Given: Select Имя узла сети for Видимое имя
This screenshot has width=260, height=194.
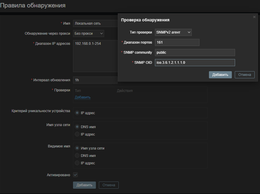Looking at the screenshot, I should point(77,148).
